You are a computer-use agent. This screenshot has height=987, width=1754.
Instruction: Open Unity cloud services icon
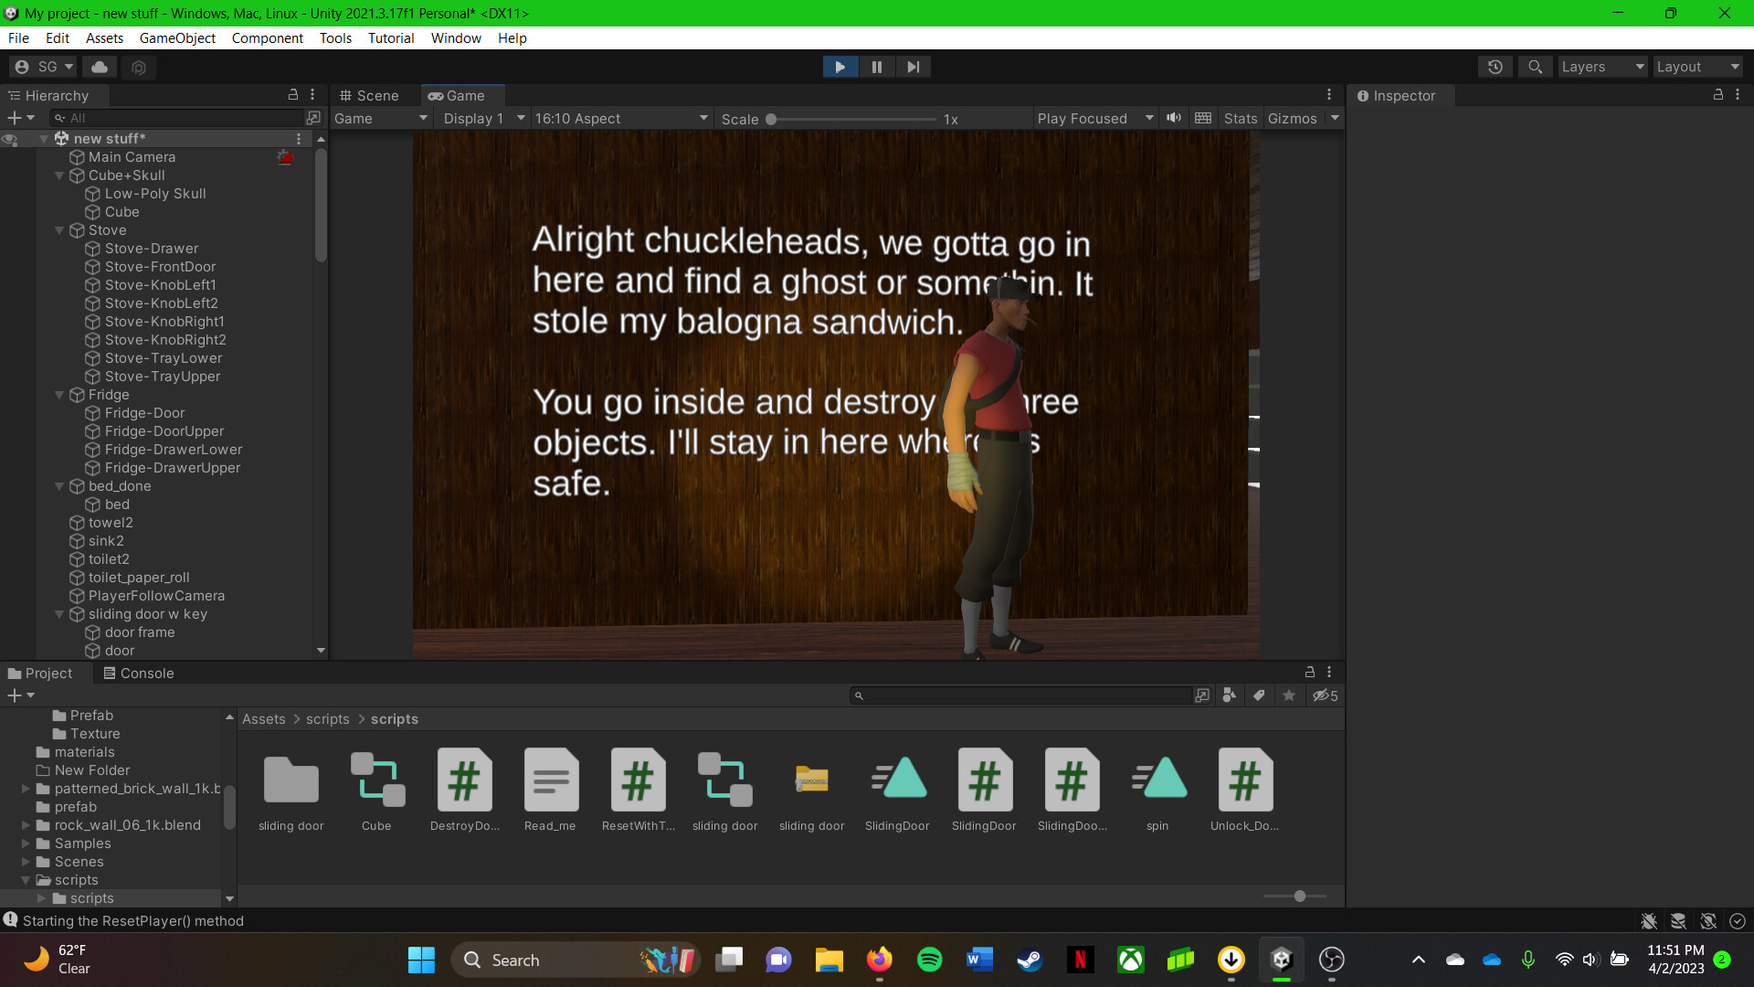point(100,67)
